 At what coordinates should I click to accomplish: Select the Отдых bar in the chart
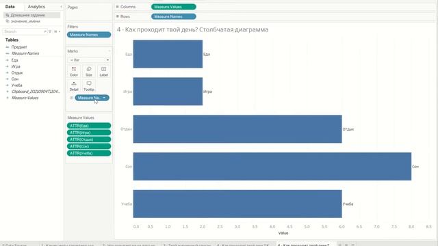coord(237,129)
